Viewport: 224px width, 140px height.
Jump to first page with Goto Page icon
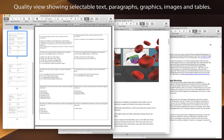[58, 19]
